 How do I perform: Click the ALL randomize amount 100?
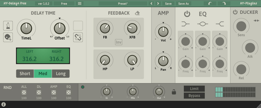pyautogui.click(x=24, y=98)
